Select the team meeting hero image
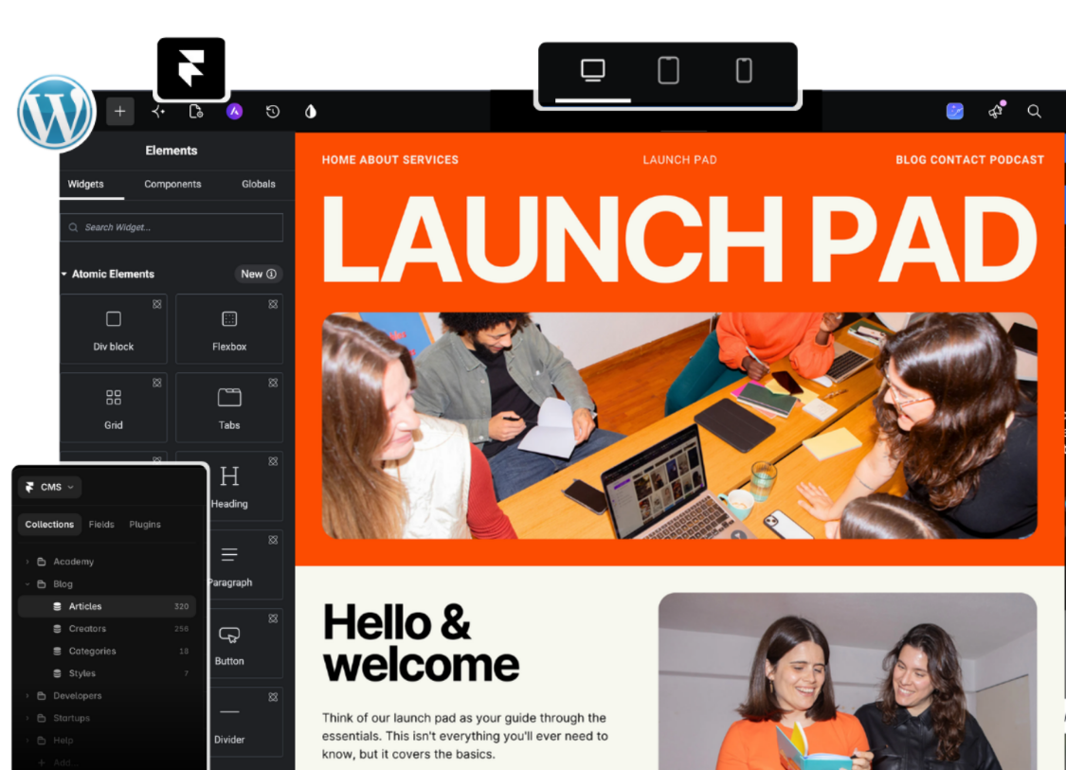 click(x=679, y=425)
